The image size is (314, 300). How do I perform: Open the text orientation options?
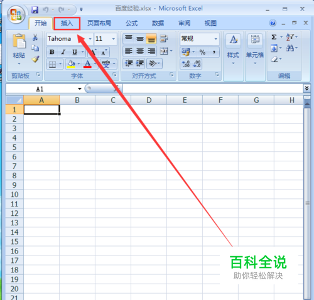pyautogui.click(x=154, y=63)
